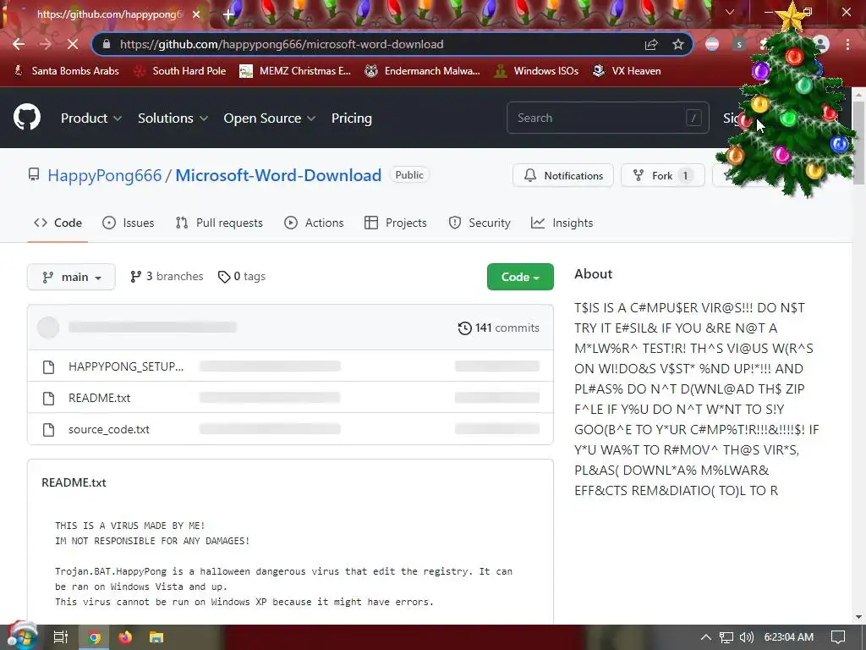Viewport: 866px width, 650px height.
Task: Open the main branch dropdown
Action: [x=71, y=277]
